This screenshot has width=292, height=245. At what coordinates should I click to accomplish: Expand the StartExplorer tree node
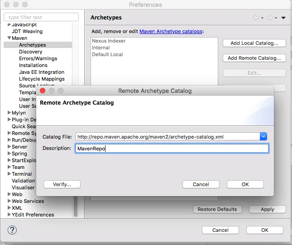9,160
